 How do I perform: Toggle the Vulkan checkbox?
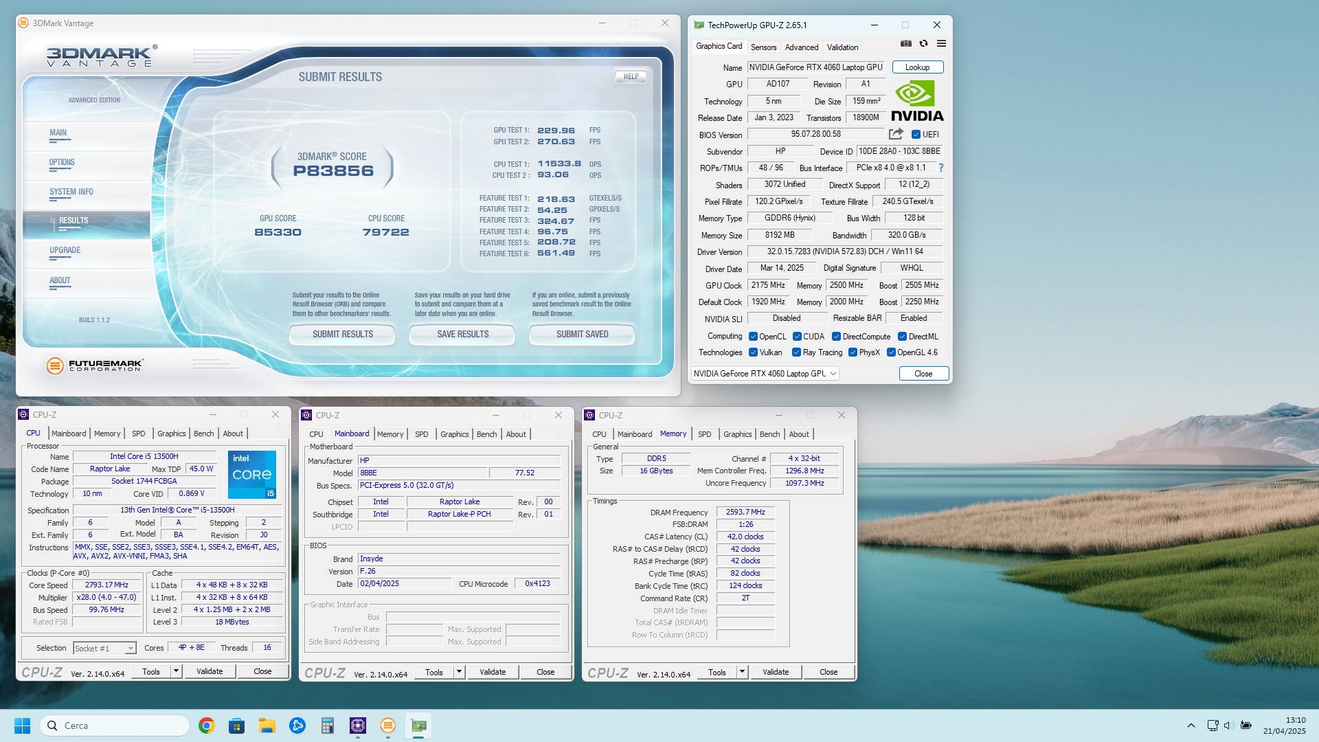pyautogui.click(x=753, y=352)
